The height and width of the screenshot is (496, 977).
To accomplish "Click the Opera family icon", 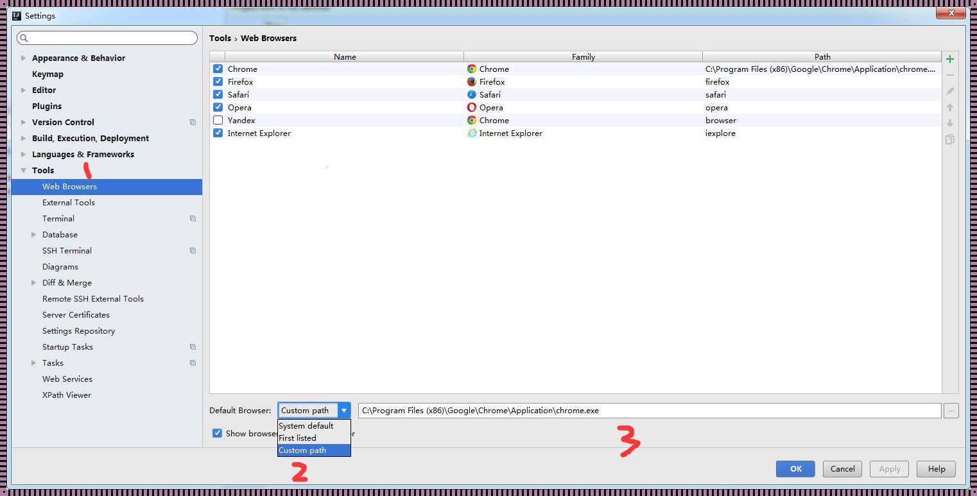I will [472, 107].
